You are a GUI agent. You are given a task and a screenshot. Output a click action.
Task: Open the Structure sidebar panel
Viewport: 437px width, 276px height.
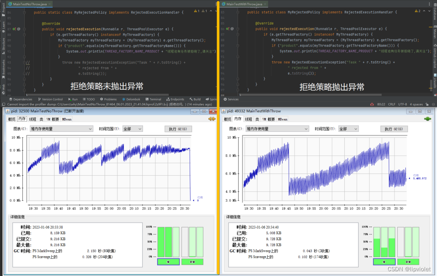click(3, 46)
